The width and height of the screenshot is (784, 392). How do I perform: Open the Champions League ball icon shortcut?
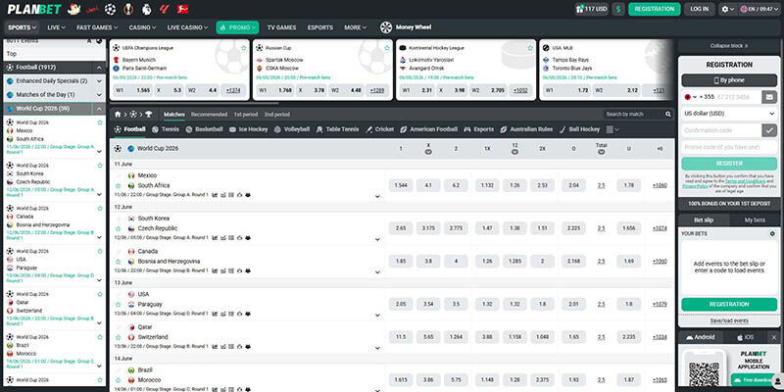[110, 9]
